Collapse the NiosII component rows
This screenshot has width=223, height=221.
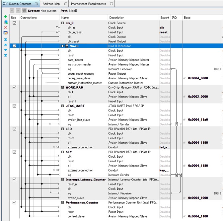62,46
